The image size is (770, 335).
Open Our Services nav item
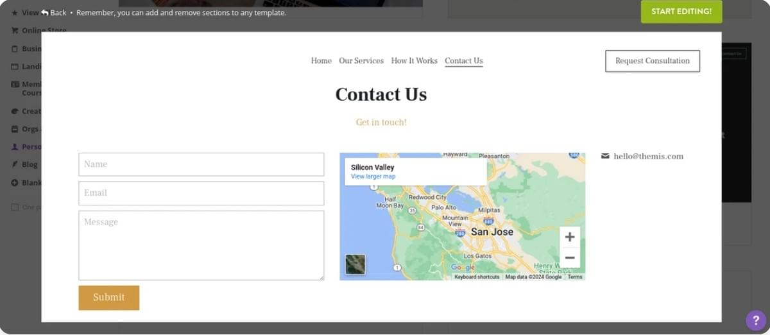click(x=361, y=61)
